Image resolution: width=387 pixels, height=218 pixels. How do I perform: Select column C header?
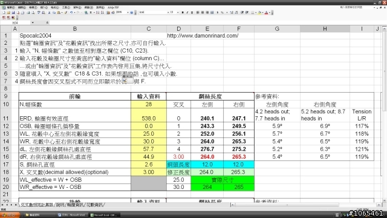pos(149,29)
